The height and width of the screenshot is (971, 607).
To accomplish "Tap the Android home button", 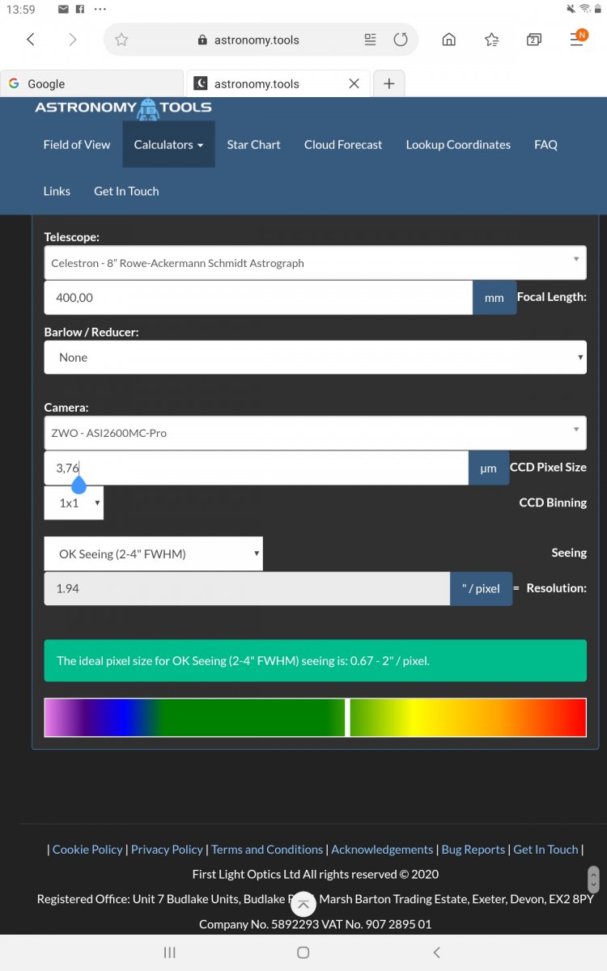I will click(x=303, y=952).
